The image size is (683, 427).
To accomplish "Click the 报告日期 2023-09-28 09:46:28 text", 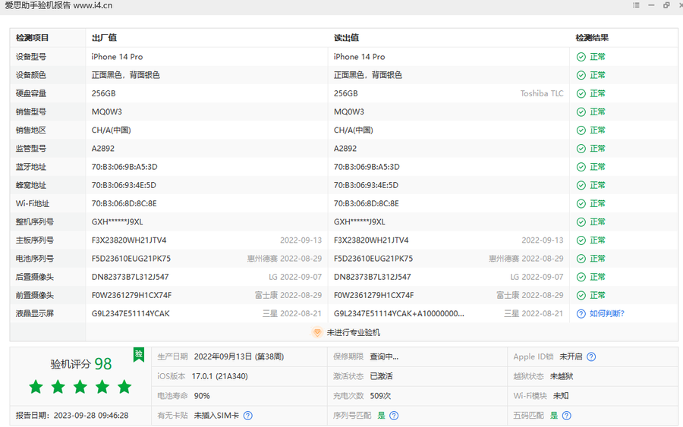I will click(72, 416).
